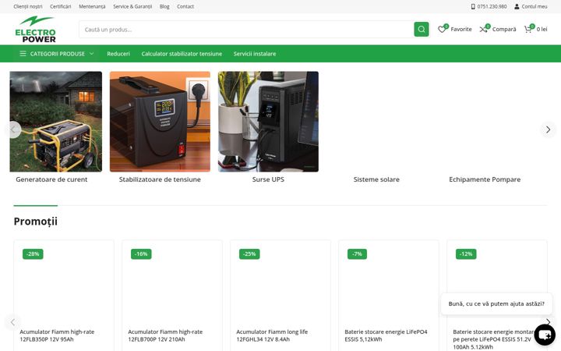This screenshot has width=561, height=351.
Task: Go to Reduceri section
Action: pos(118,54)
